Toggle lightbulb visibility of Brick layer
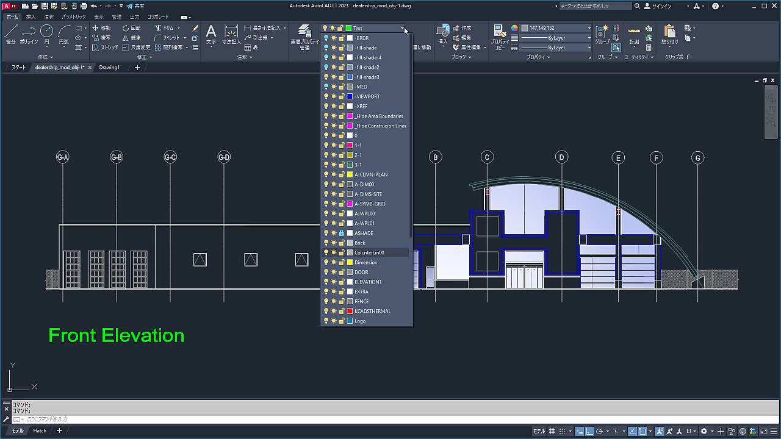This screenshot has width=781, height=439. tap(326, 243)
